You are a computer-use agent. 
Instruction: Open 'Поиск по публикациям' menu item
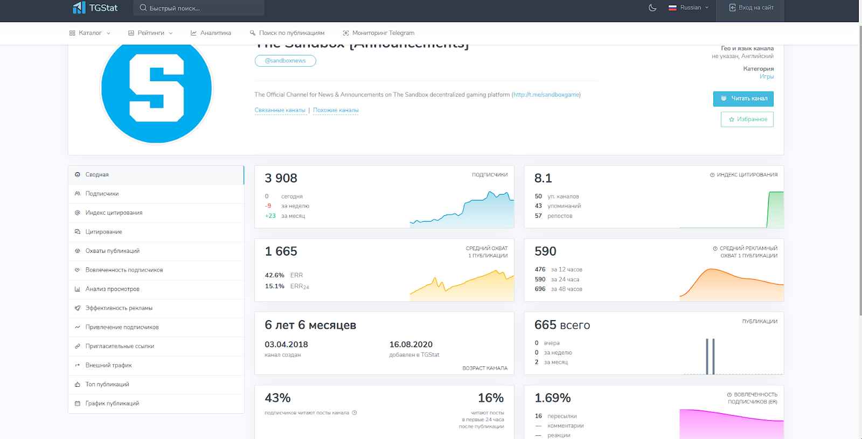click(x=287, y=33)
